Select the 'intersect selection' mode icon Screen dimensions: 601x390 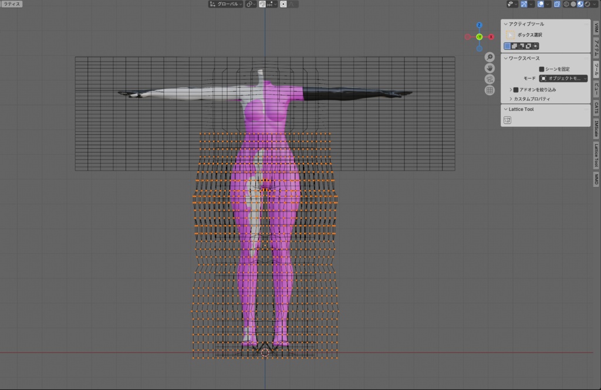(535, 46)
